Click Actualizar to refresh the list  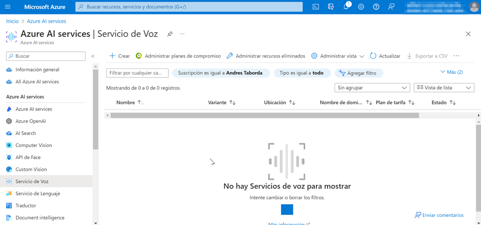(385, 56)
